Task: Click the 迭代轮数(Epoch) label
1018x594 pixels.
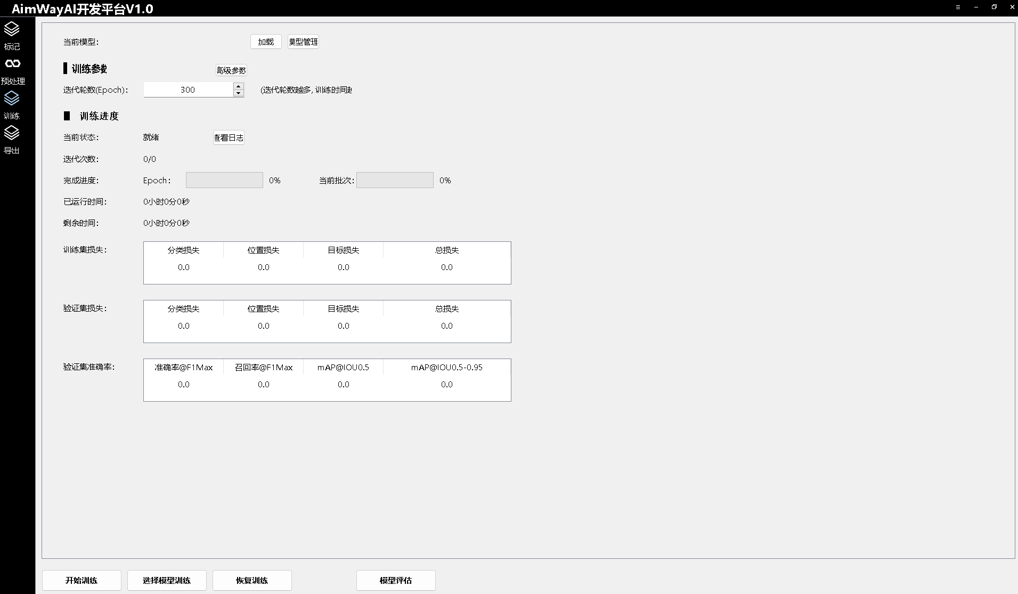Action: (x=96, y=89)
